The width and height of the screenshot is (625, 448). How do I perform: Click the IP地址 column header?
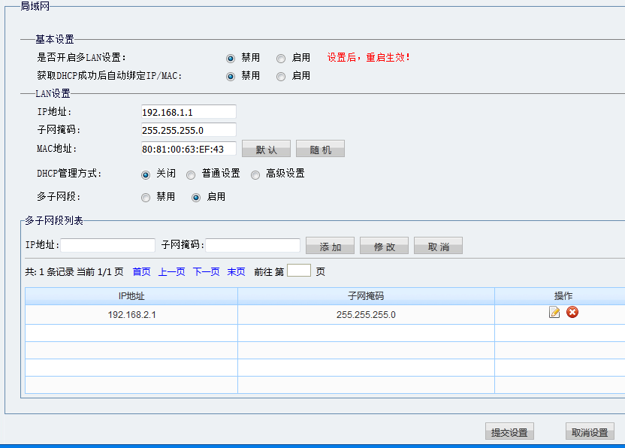pyautogui.click(x=131, y=296)
